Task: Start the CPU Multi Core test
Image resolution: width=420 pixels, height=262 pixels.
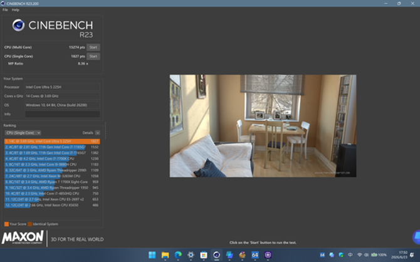Action: (x=93, y=47)
